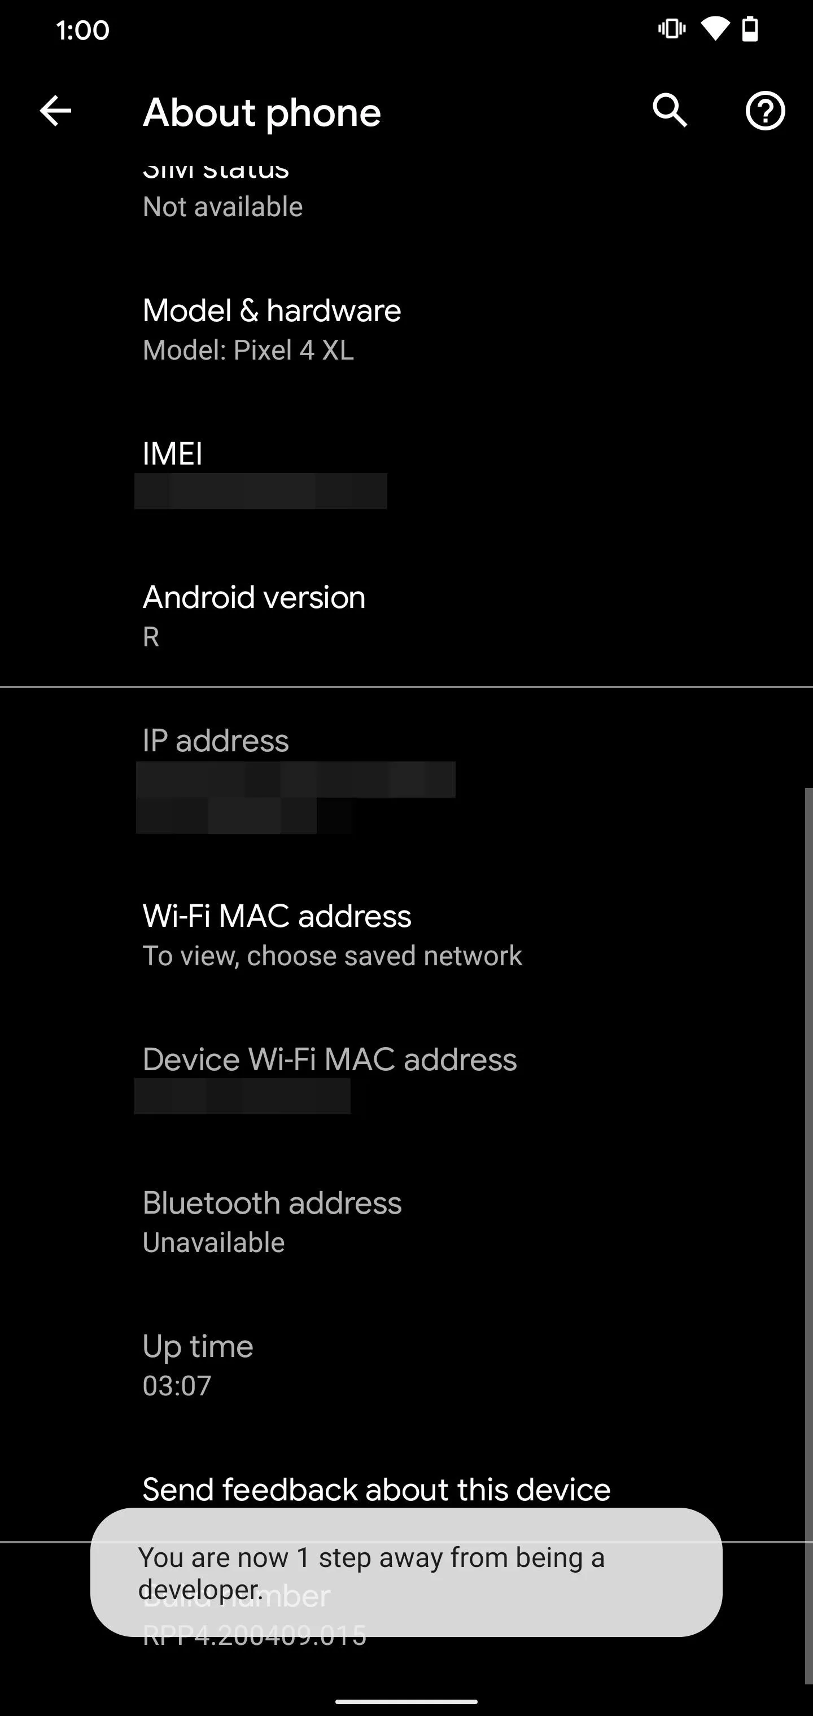Screen dimensions: 813x1716
Task: Tap the clock showing 1:00
Action: coord(82,30)
